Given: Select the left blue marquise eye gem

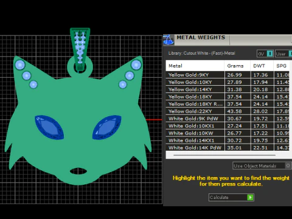Looking at the screenshot, I should point(49,127).
